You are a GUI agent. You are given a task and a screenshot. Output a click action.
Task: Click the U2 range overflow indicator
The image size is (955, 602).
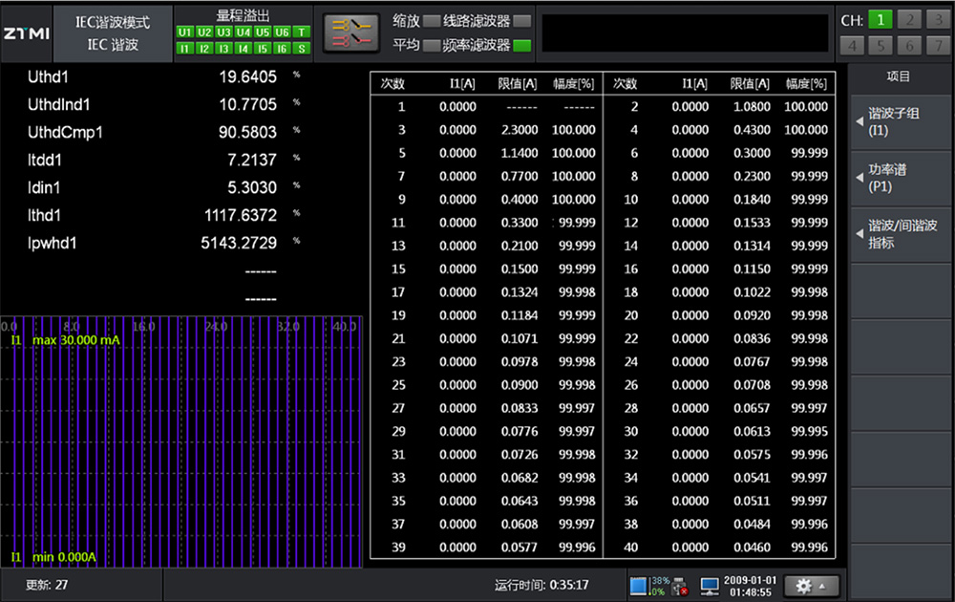pos(204,32)
